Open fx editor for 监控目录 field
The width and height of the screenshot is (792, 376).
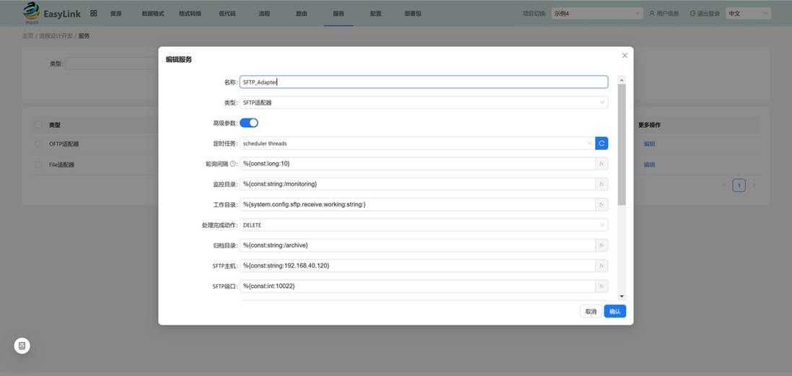[x=602, y=184]
